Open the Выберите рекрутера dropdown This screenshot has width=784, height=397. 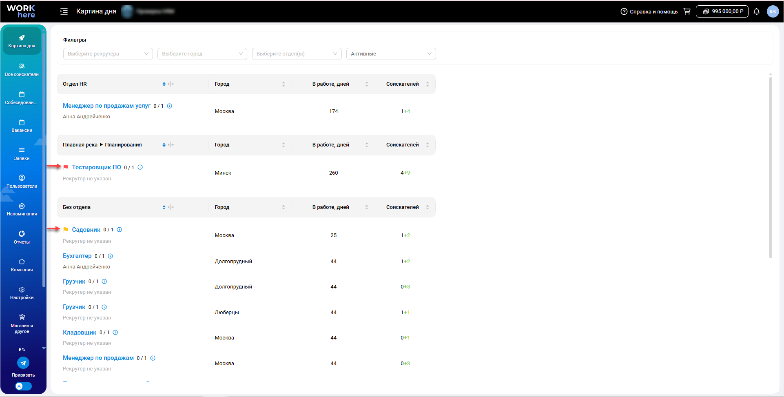[x=108, y=54]
